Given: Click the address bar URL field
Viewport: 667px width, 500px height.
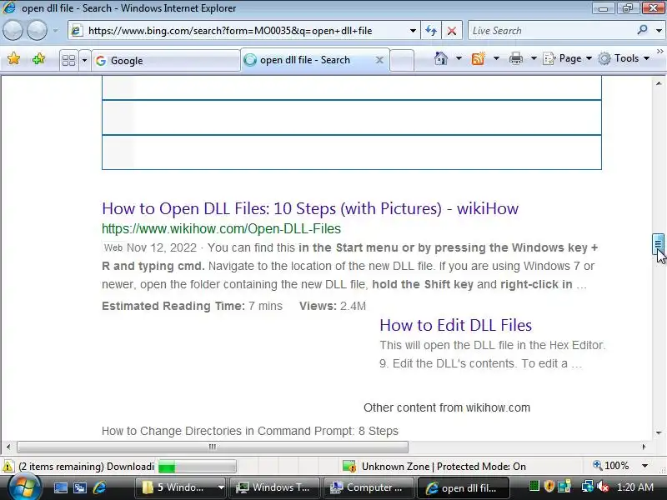Looking at the screenshot, I should [243, 31].
